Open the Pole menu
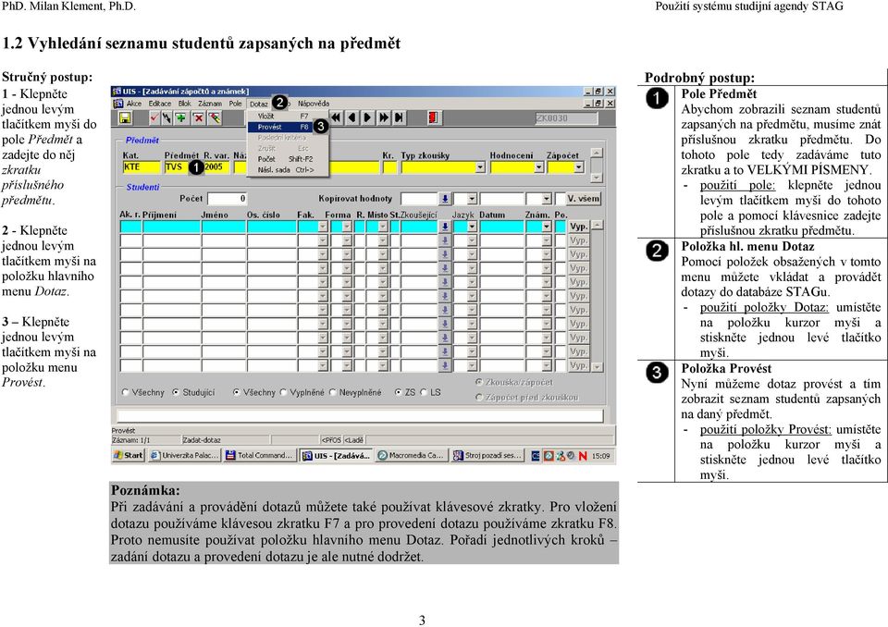 click(x=235, y=104)
